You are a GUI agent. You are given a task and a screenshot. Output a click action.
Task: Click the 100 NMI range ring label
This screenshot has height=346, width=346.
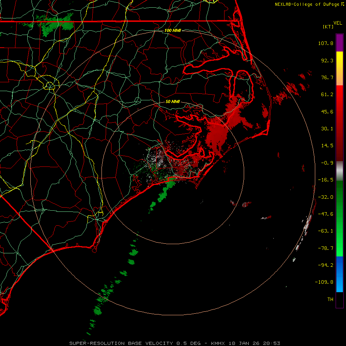pyautogui.click(x=173, y=30)
